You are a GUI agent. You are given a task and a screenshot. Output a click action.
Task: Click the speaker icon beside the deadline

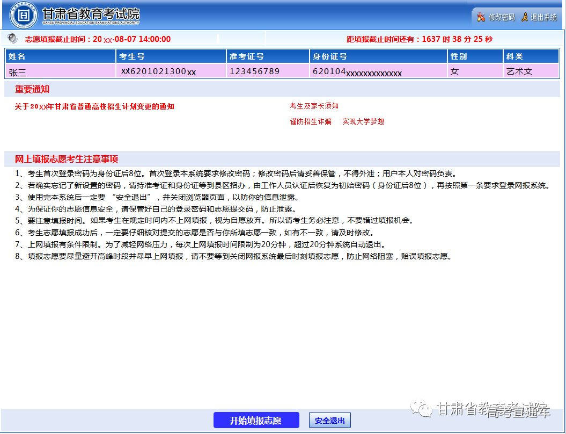[x=12, y=39]
